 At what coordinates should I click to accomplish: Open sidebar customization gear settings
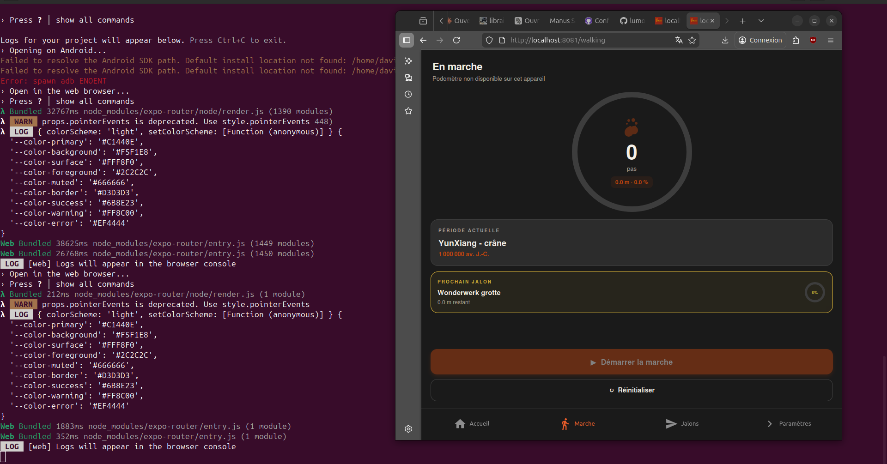coord(408,429)
